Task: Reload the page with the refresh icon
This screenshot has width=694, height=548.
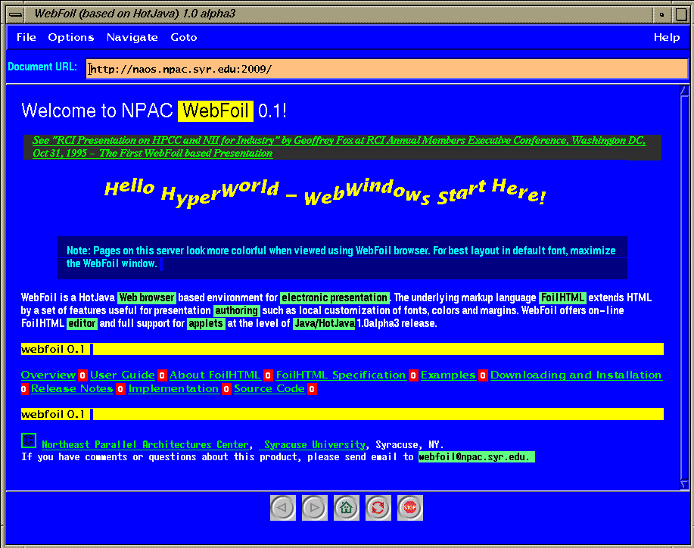Action: (x=378, y=507)
